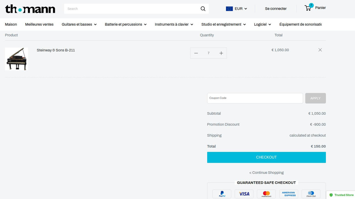The width and height of the screenshot is (355, 199).
Task: Go to Maison menu item
Action: [x=11, y=24]
